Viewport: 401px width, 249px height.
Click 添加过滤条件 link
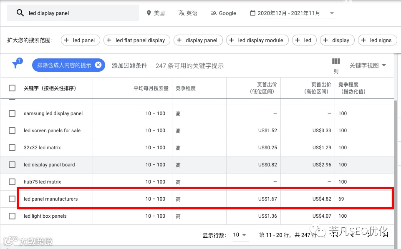(x=129, y=65)
